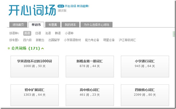The width and height of the screenshot is (176, 109).
Task: Open the 初中扩展词汇 word book card
Action: (x=34, y=95)
